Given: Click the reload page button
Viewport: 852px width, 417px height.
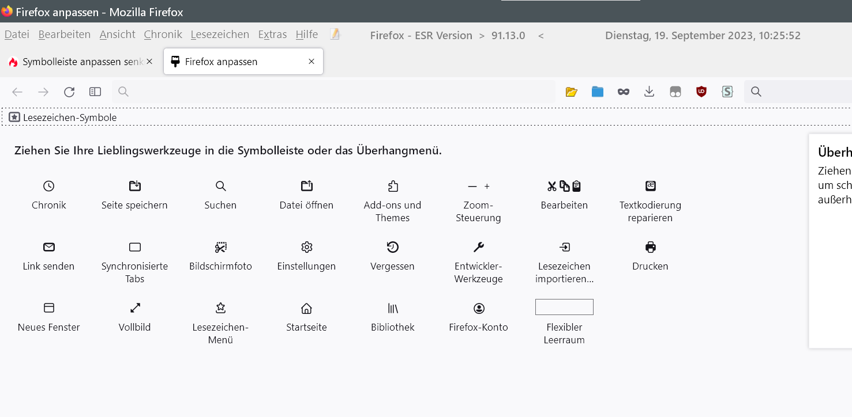Looking at the screenshot, I should coord(69,92).
